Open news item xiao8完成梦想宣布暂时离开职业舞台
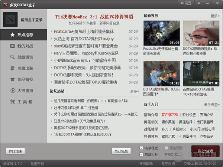The image size is (223, 167). [x=86, y=46]
